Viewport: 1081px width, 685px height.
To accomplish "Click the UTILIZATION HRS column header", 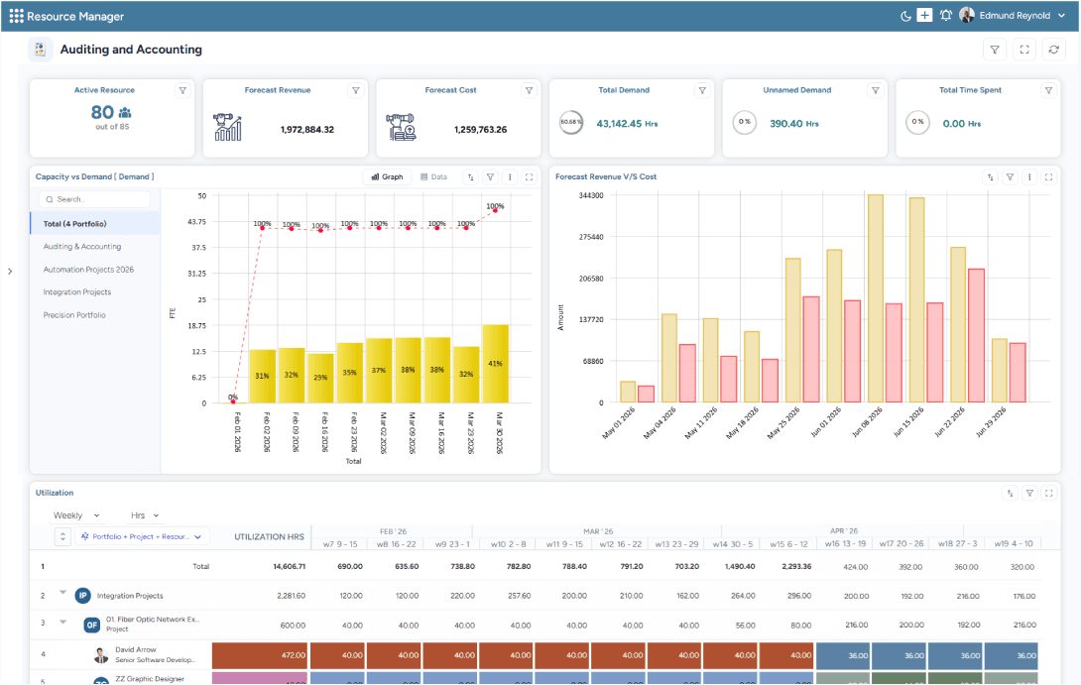I will (269, 537).
